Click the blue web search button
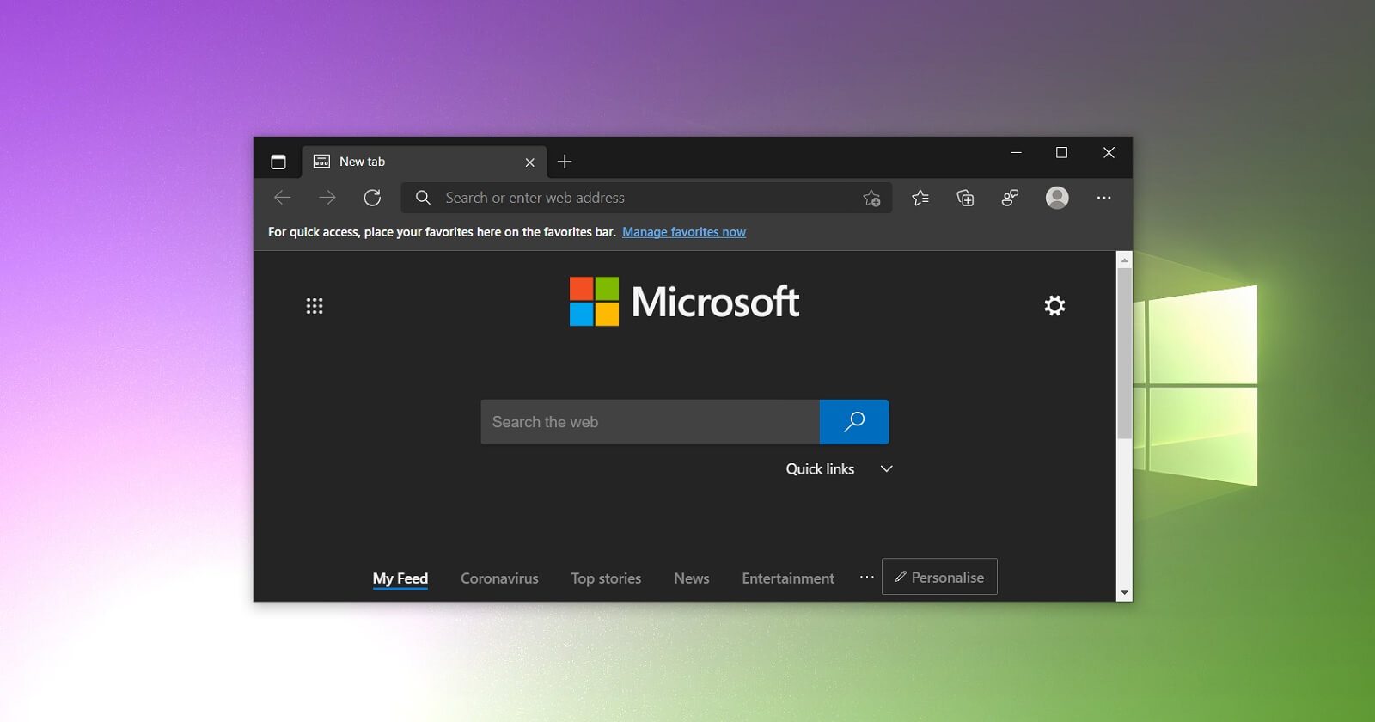Screen dimensions: 1375x722 854,422
